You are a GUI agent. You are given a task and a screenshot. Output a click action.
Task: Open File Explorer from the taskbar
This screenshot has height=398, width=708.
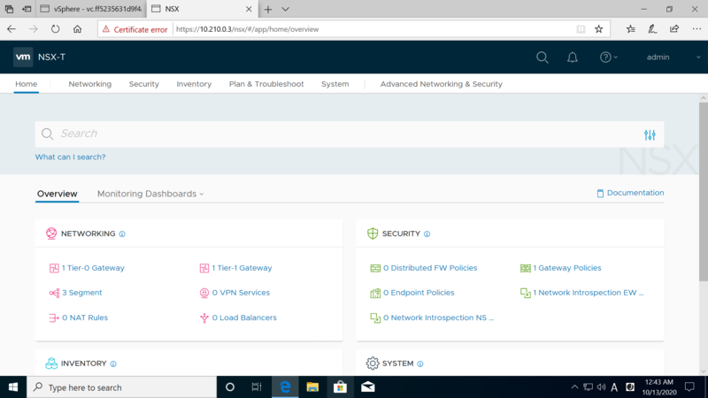tap(312, 387)
